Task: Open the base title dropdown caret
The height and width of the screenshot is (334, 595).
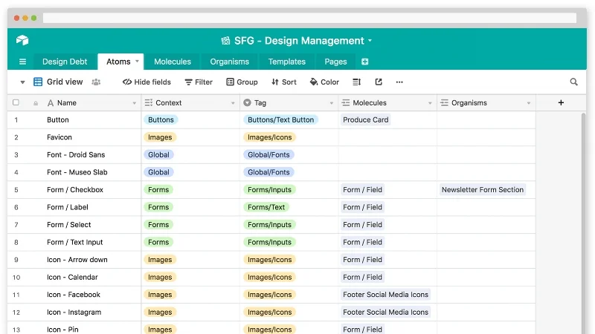Action: [370, 41]
